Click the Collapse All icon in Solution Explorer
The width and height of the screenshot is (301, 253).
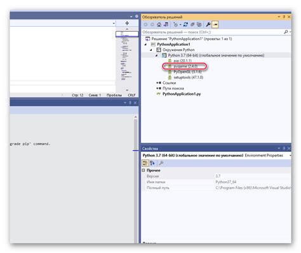pos(192,25)
